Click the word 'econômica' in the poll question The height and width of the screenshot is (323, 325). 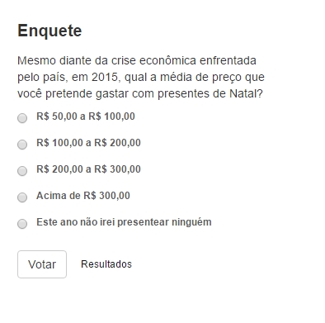pyautogui.click(x=168, y=60)
